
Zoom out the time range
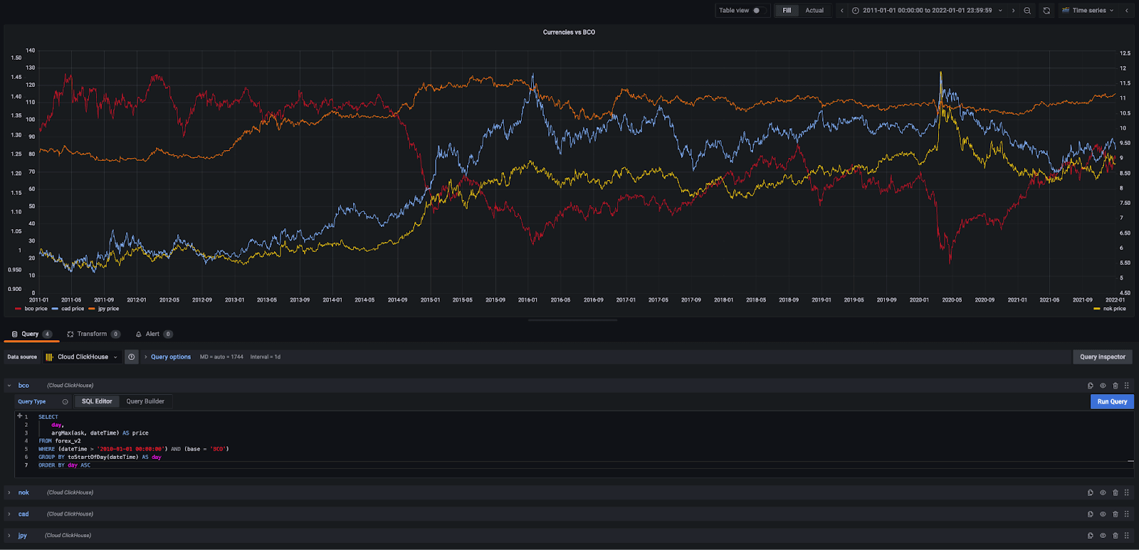(1027, 11)
